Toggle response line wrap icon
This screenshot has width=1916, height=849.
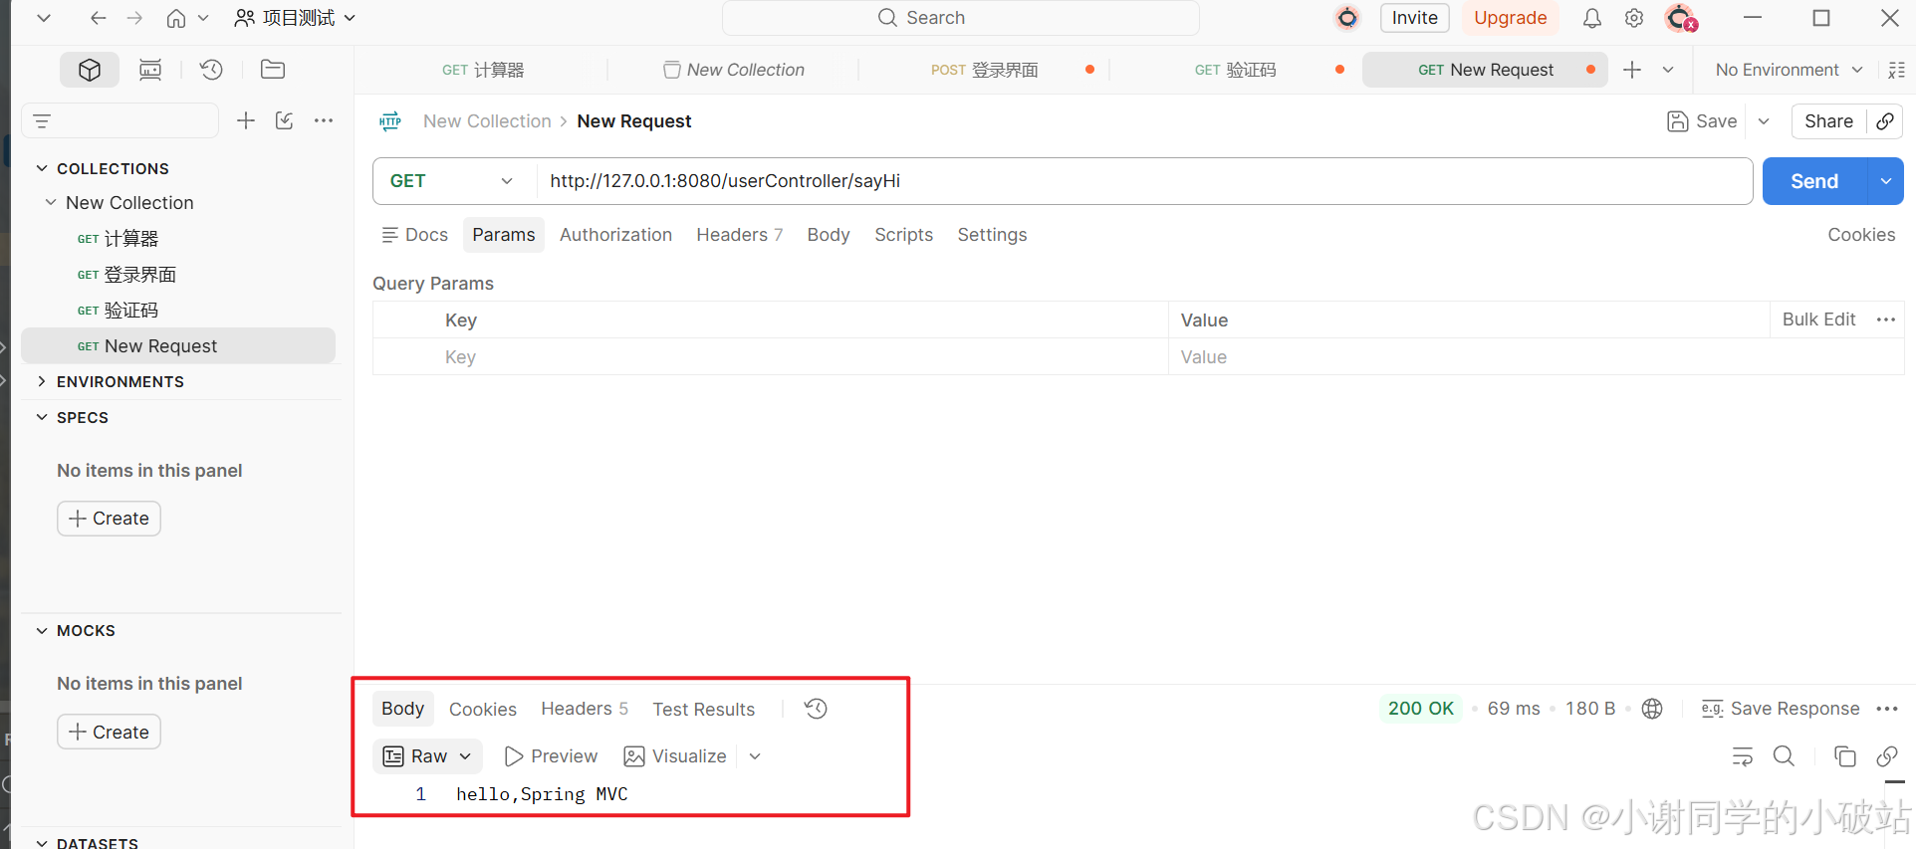click(1742, 756)
